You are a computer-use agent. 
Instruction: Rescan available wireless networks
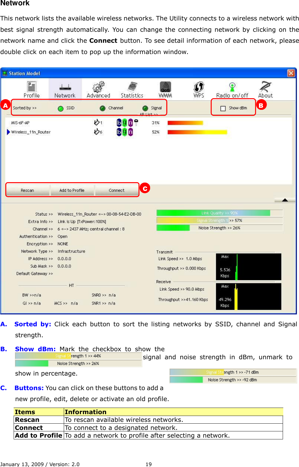pos(27,190)
